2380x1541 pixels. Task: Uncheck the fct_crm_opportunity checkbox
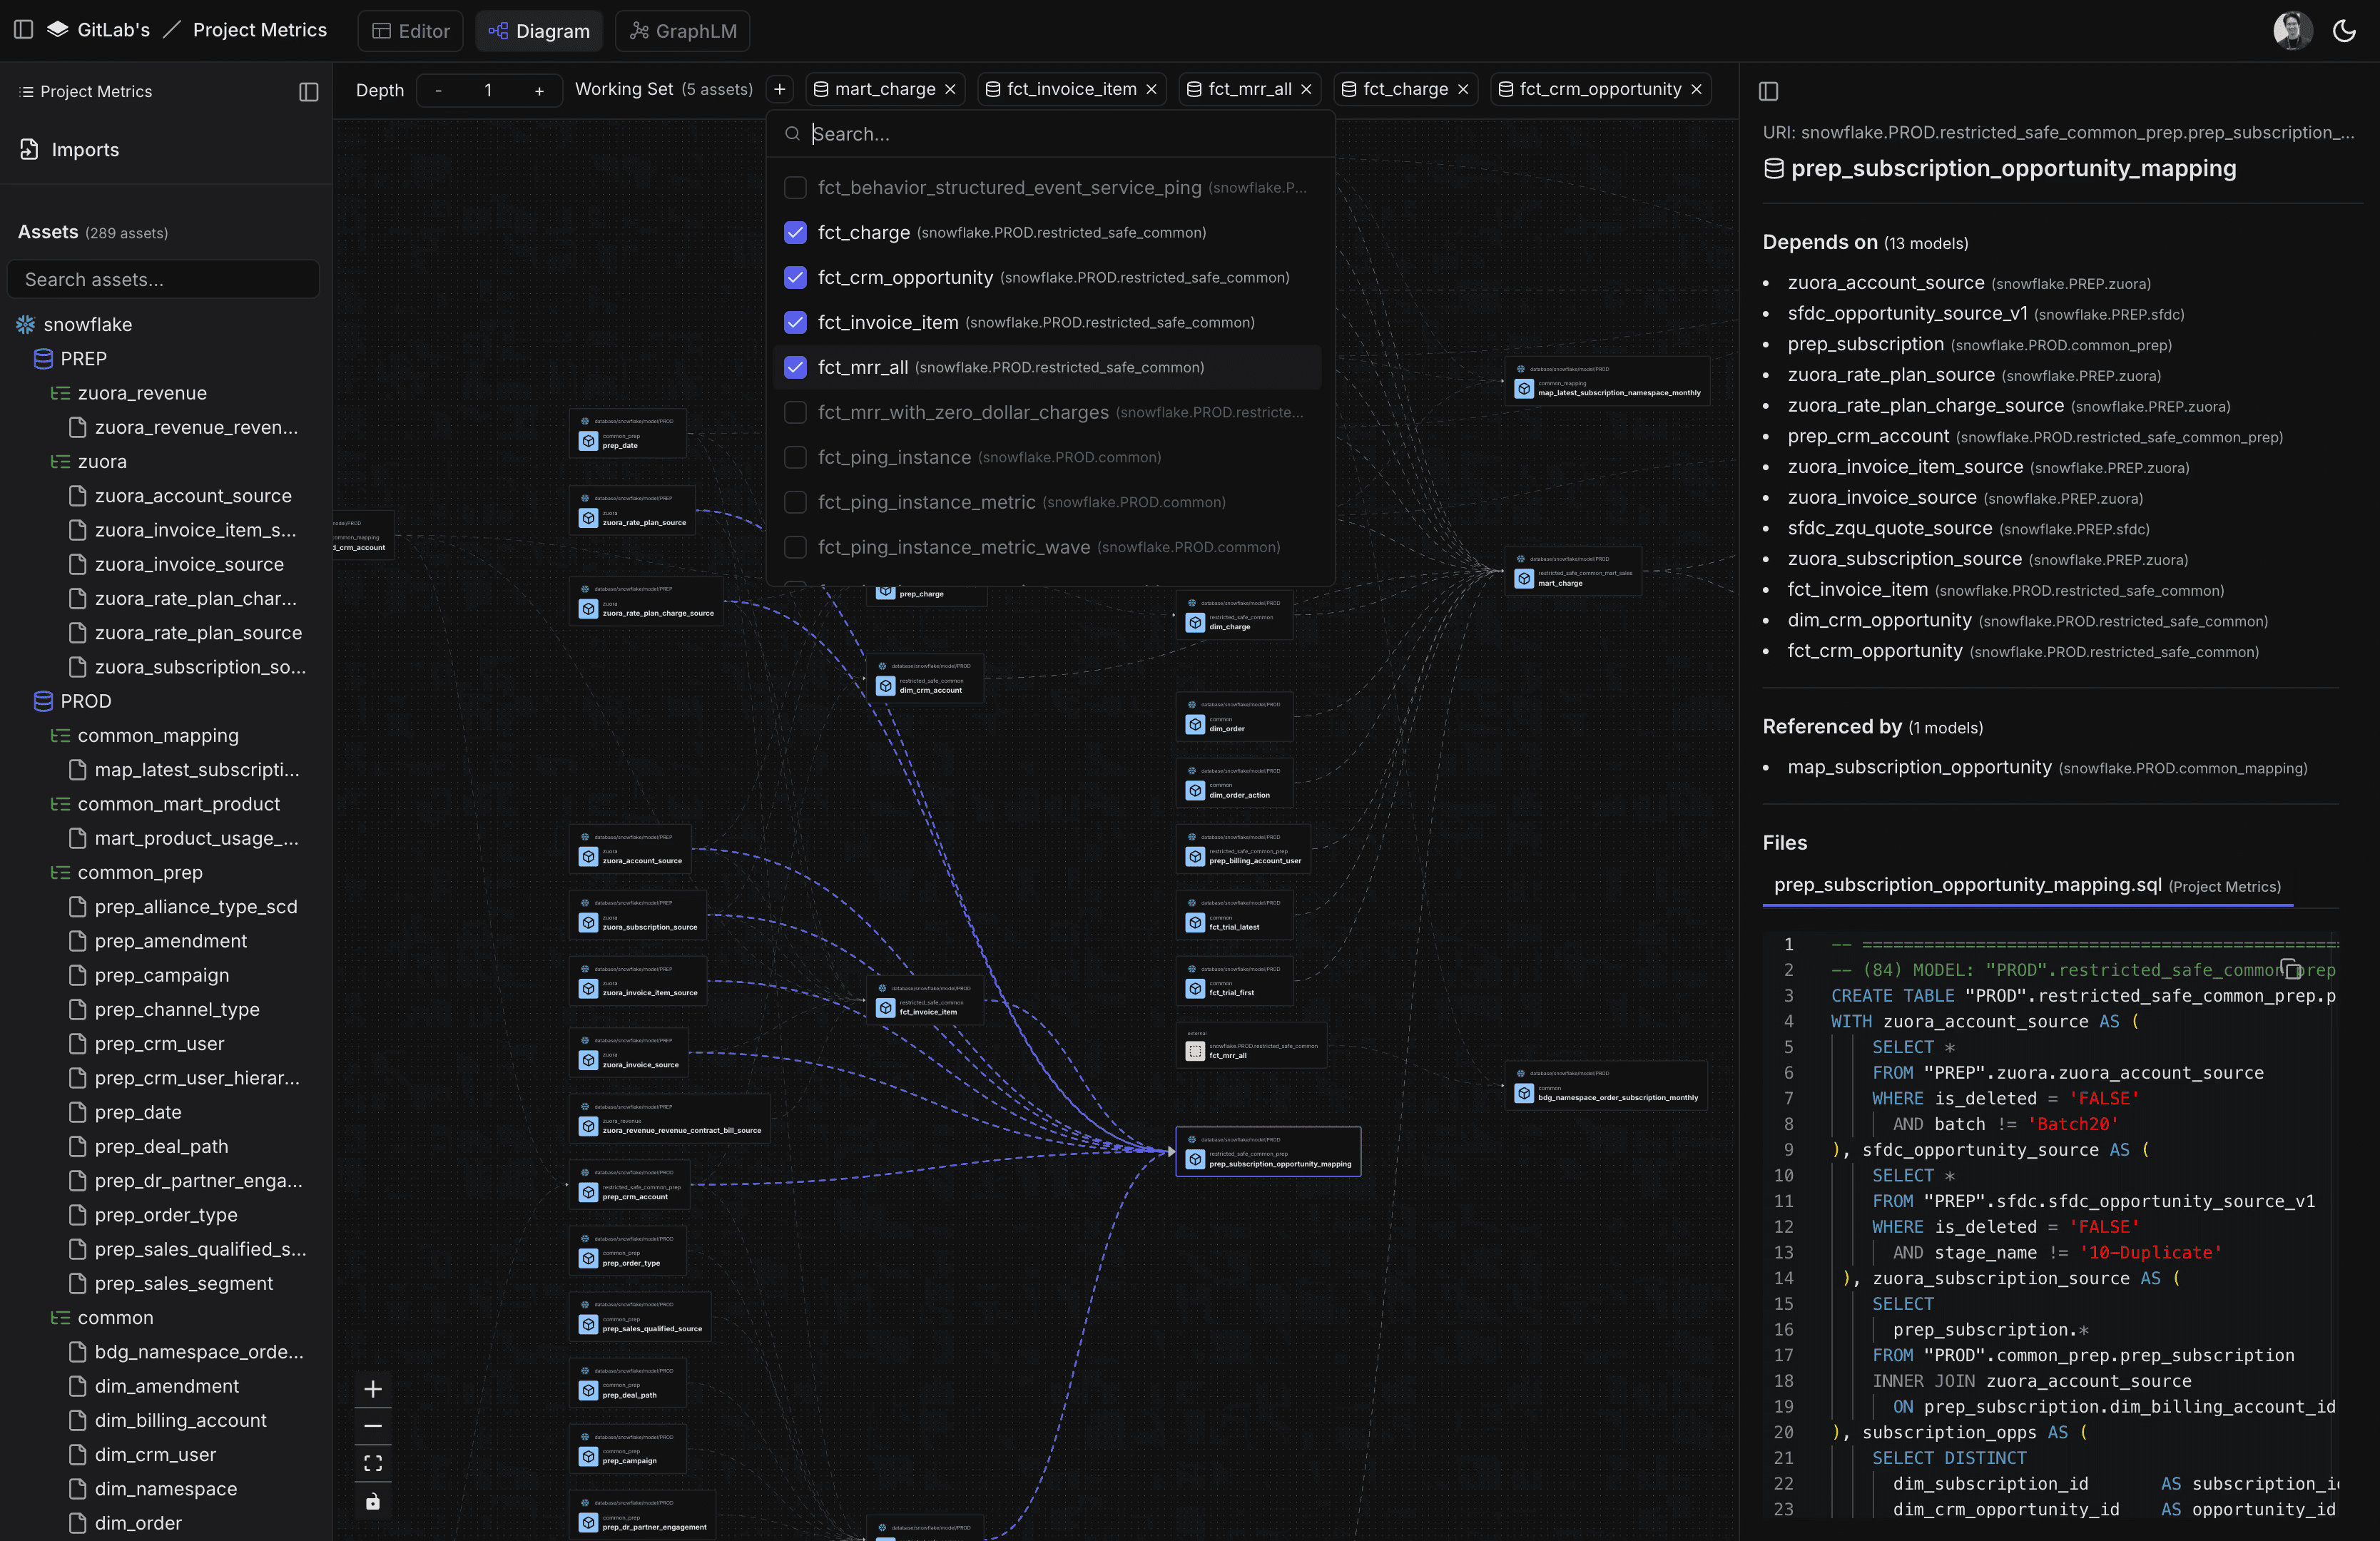(x=795, y=277)
